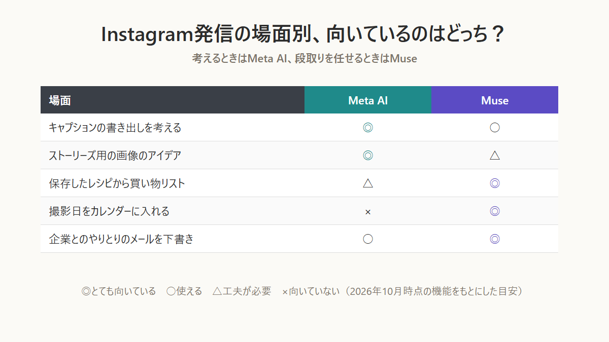The height and width of the screenshot is (342, 609).
Task: Click the row label キャプションの書き出しを考える
Action: (x=115, y=128)
